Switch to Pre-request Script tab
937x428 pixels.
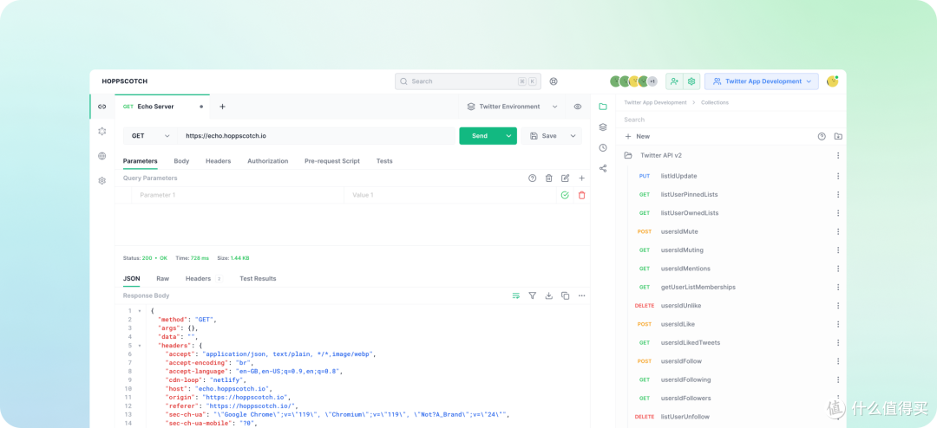tap(332, 161)
